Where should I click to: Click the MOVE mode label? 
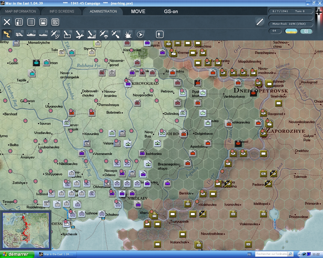point(138,11)
